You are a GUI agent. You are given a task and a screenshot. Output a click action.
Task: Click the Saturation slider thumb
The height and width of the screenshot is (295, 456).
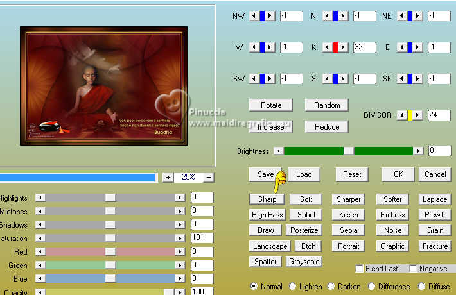(110, 238)
